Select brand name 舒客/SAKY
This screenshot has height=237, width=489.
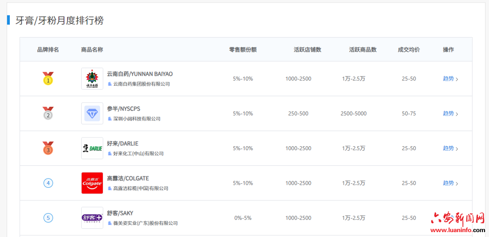click(x=120, y=213)
